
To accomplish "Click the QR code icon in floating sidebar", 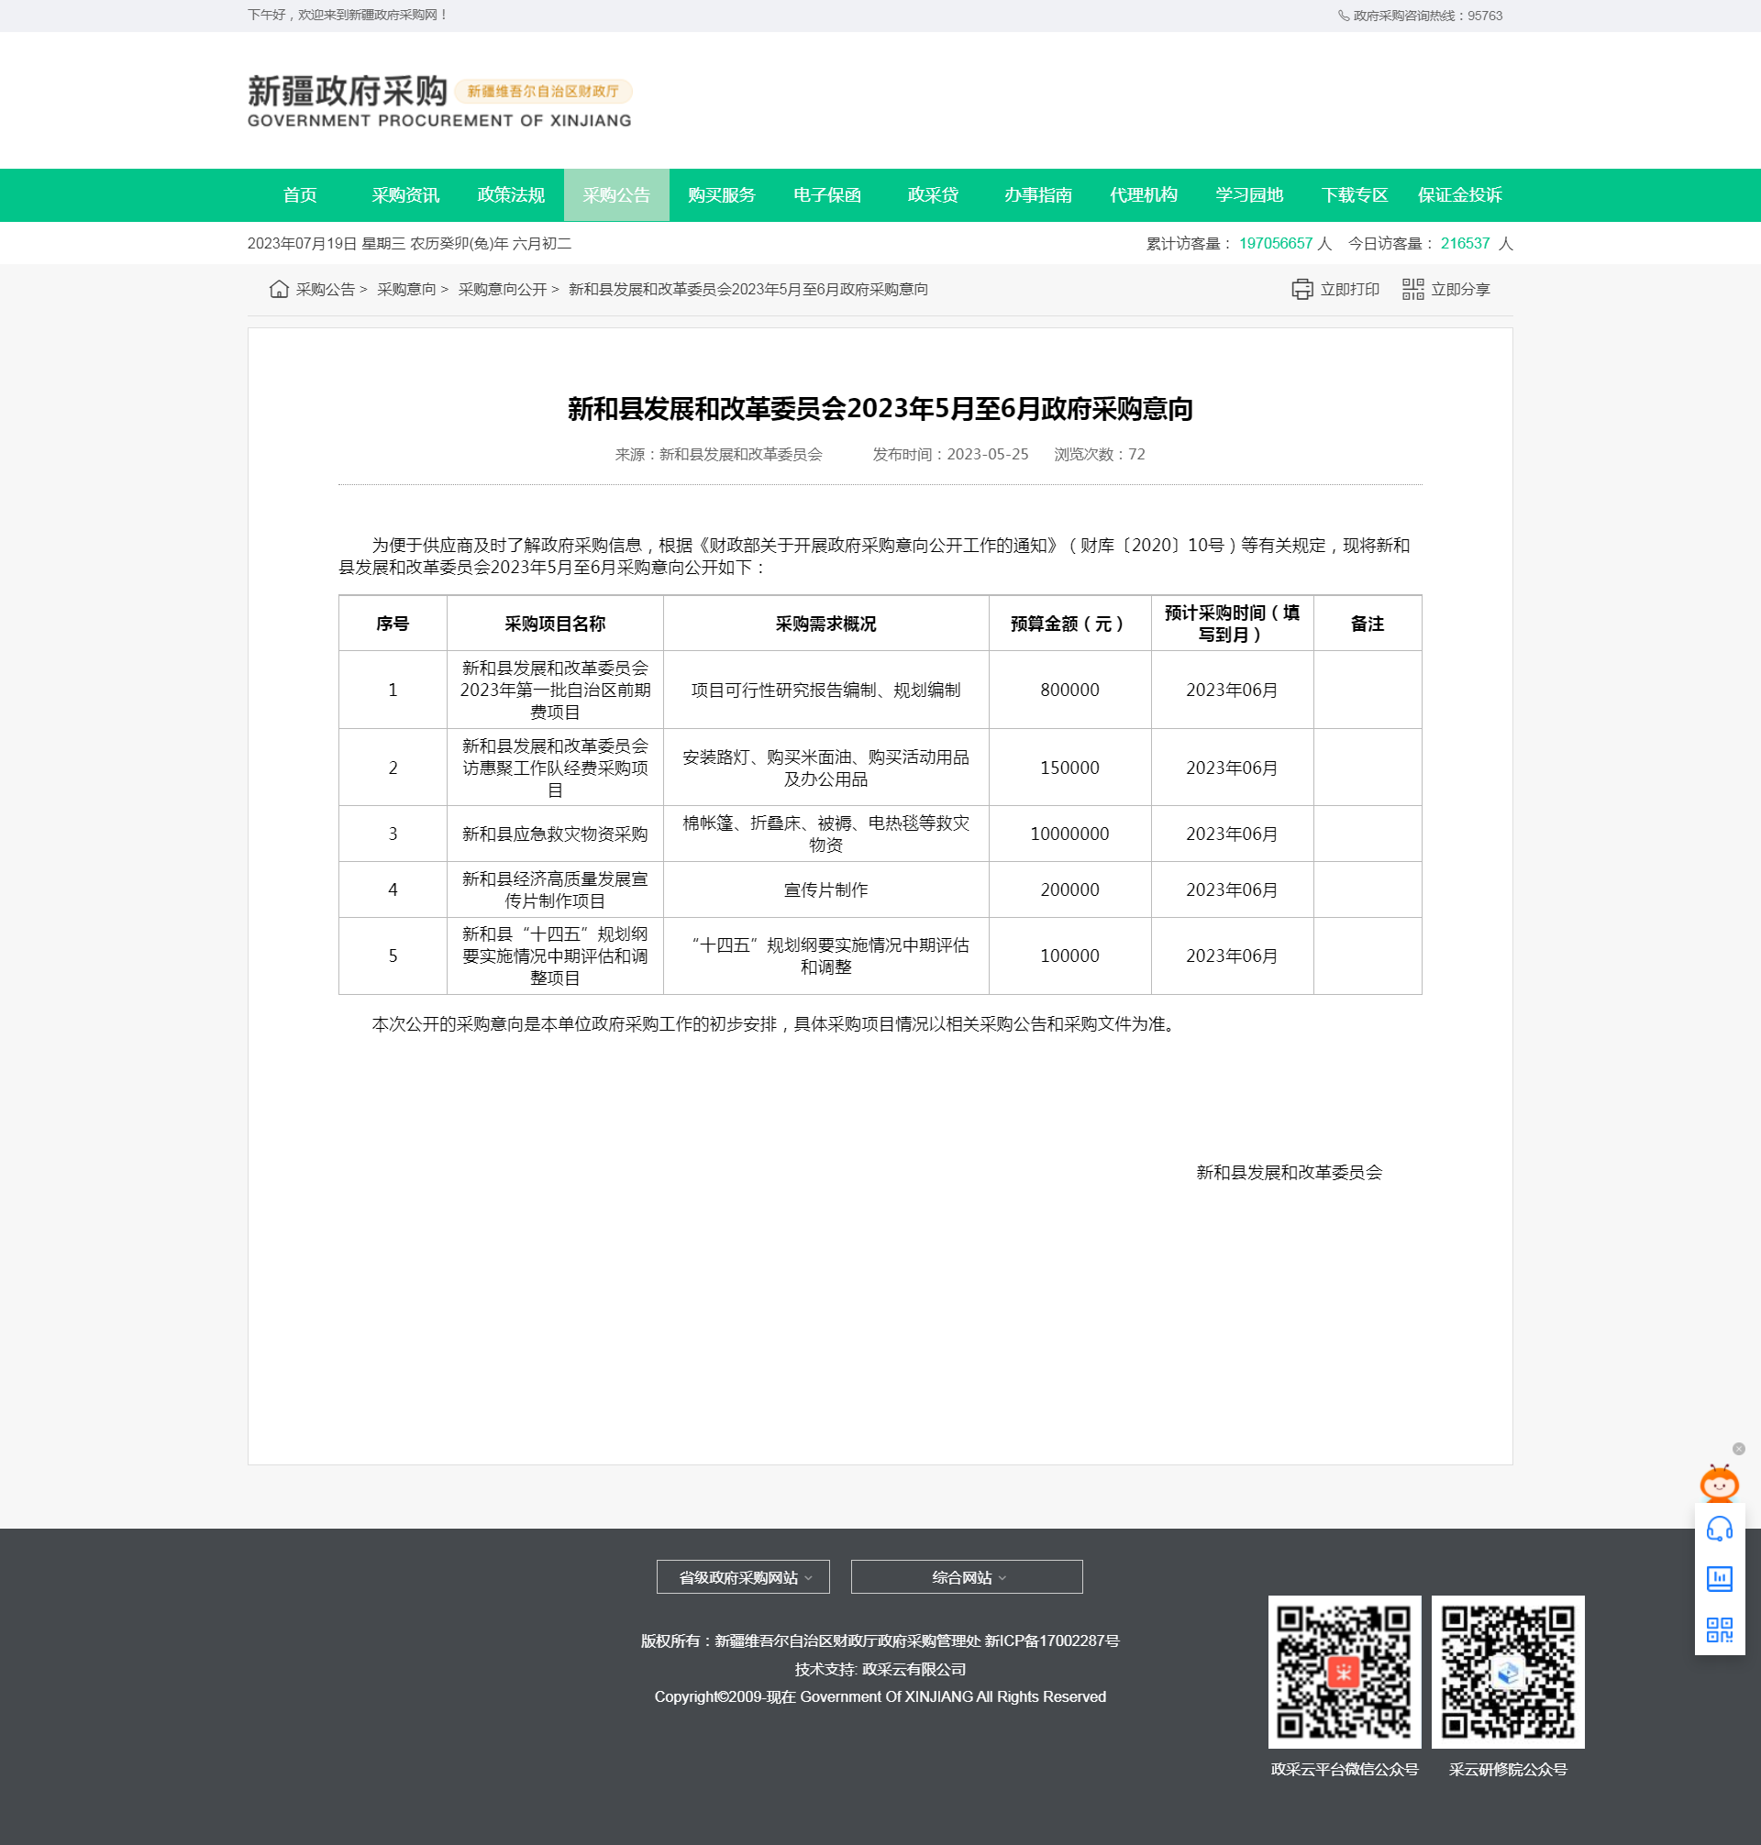I will [1719, 1630].
